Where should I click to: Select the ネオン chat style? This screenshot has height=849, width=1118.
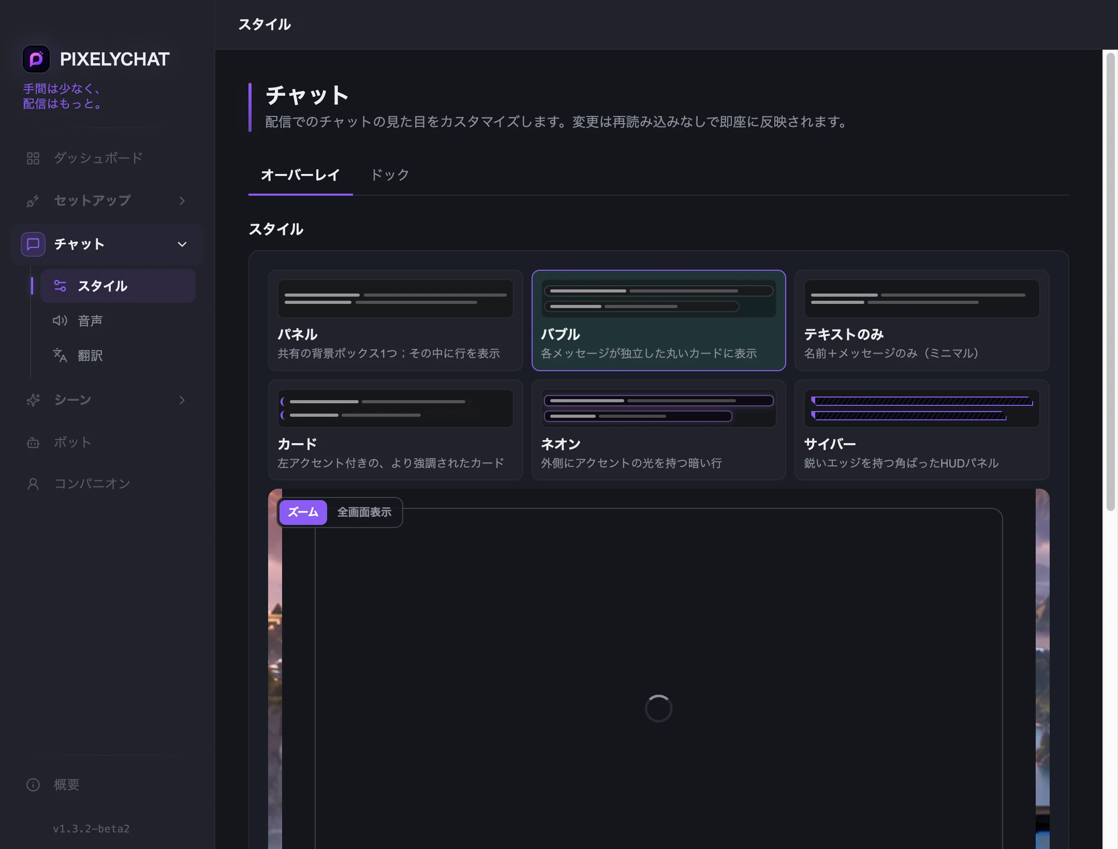[659, 430]
